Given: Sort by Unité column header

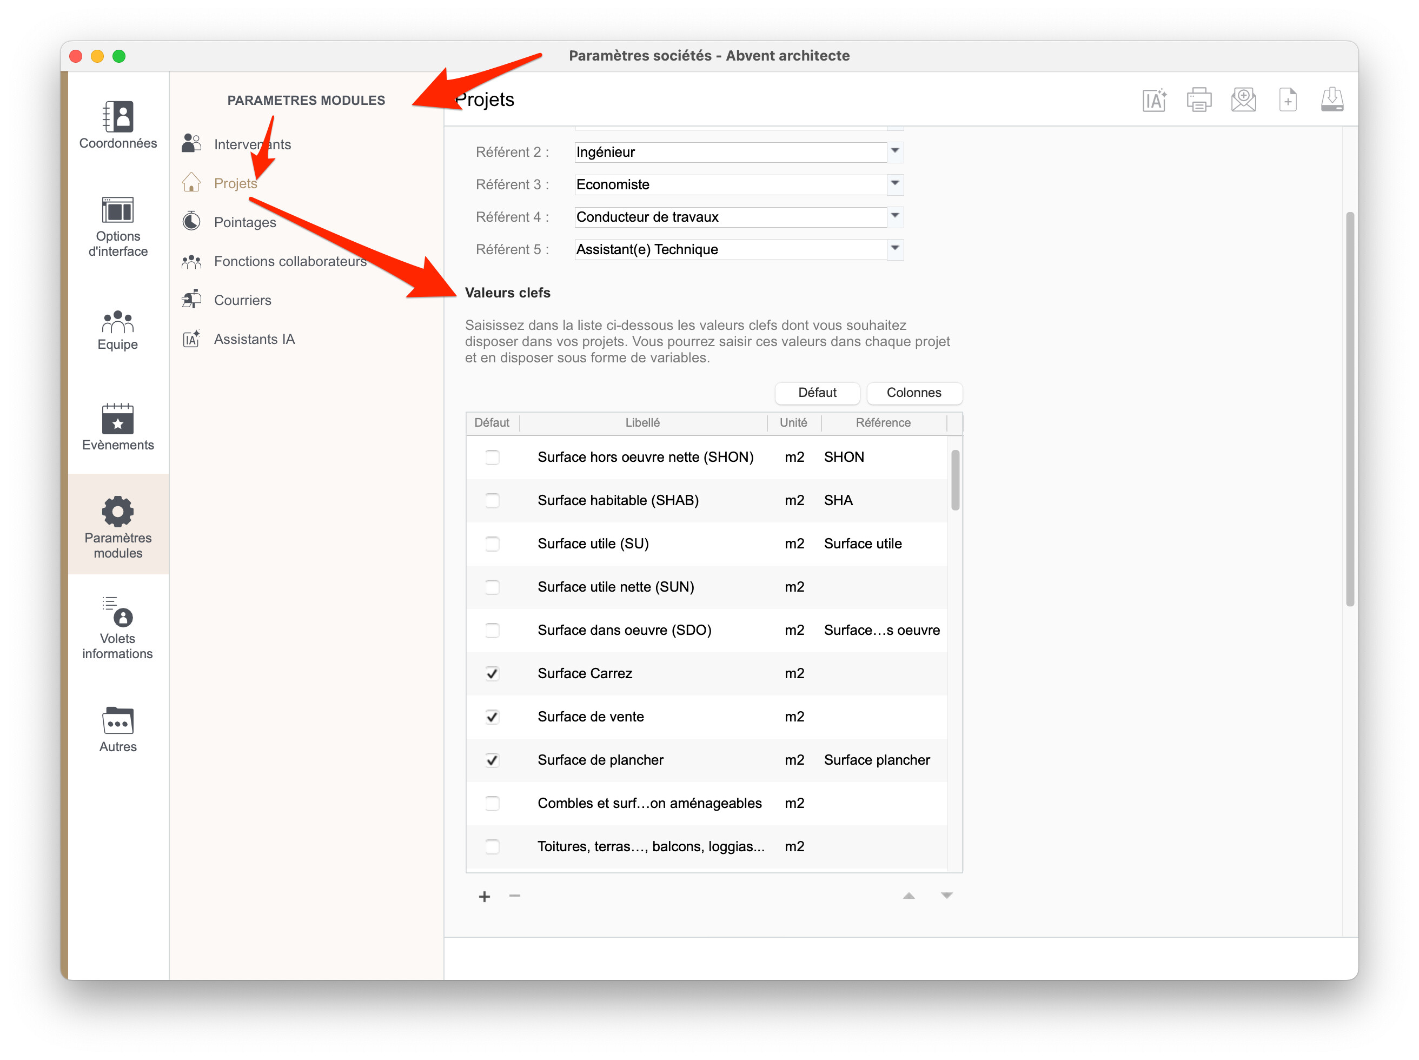Looking at the screenshot, I should [793, 423].
